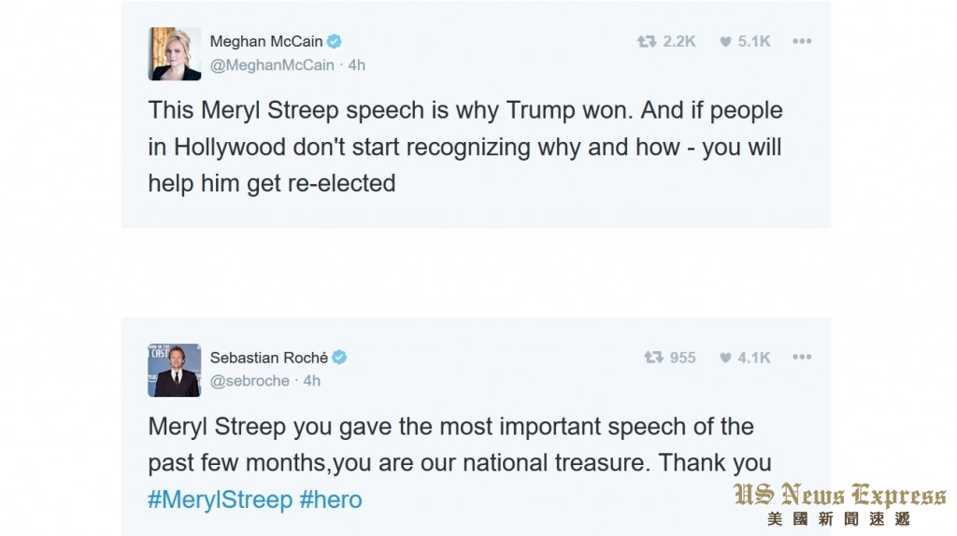This screenshot has width=957, height=536.
Task: Like Sebastian Roché's tweet via heart icon
Action: point(725,358)
